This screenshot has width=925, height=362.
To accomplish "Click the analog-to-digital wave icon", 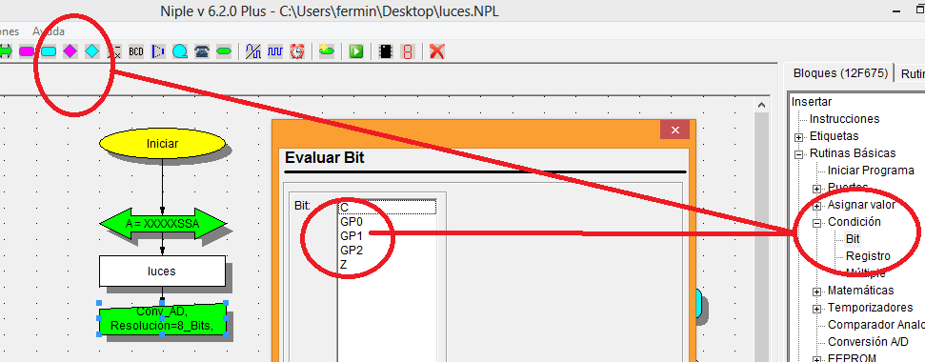I will click(253, 51).
